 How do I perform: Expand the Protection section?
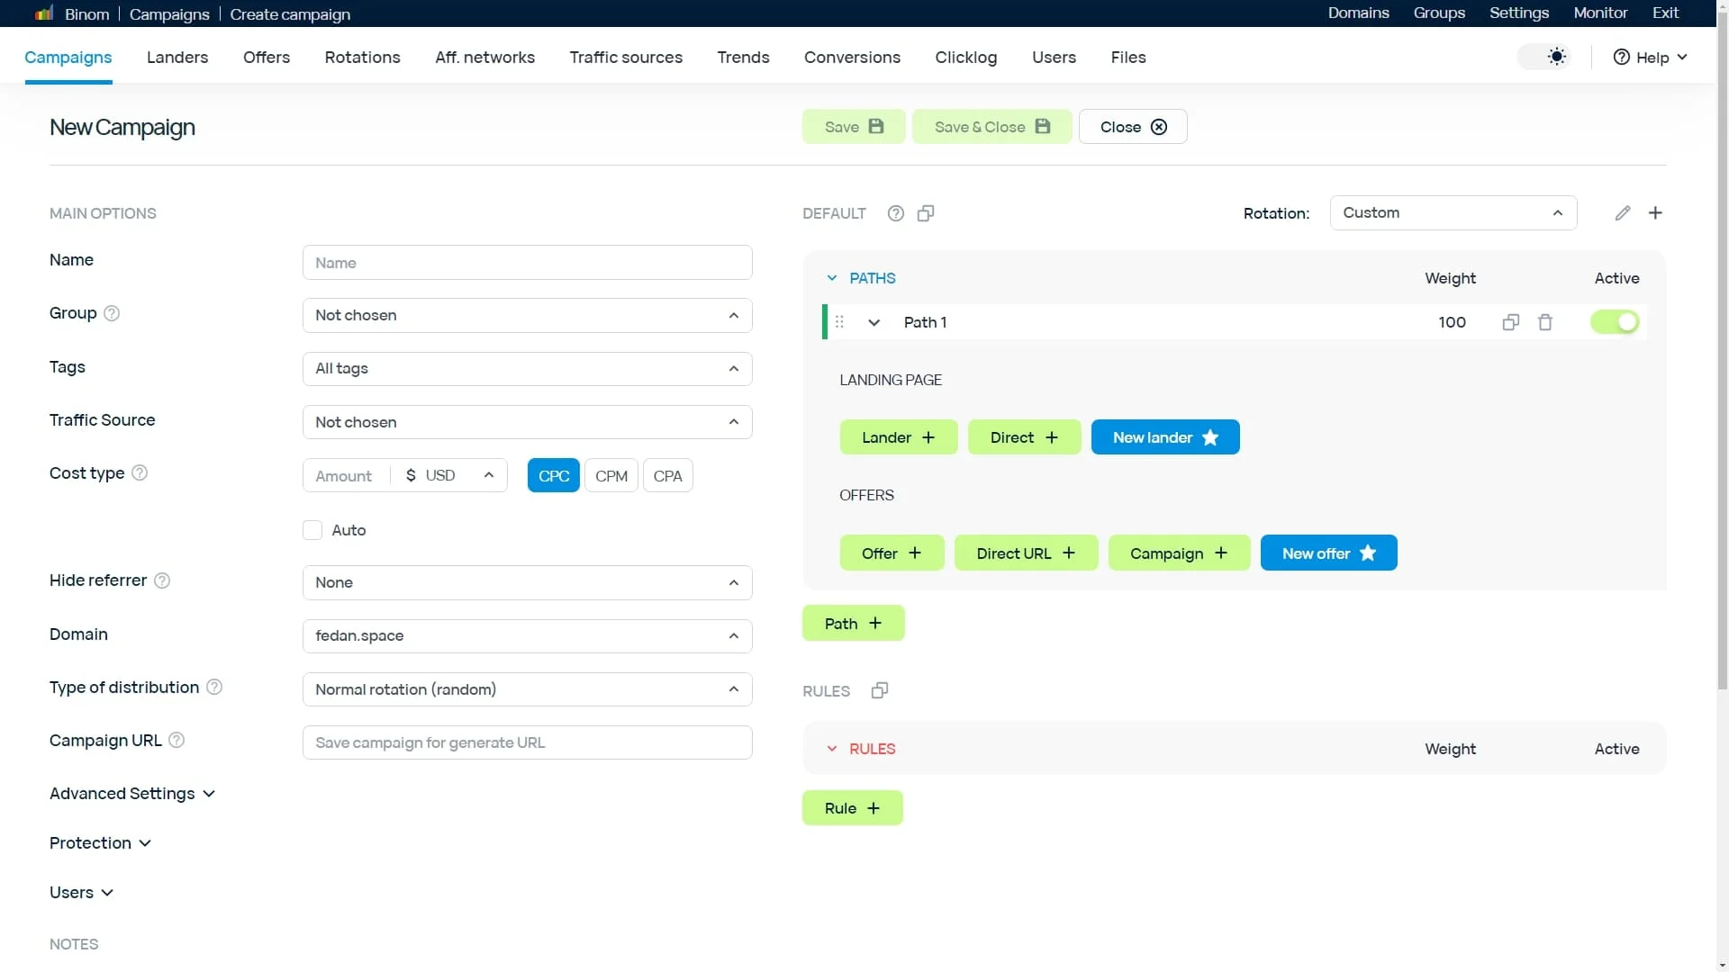click(100, 843)
